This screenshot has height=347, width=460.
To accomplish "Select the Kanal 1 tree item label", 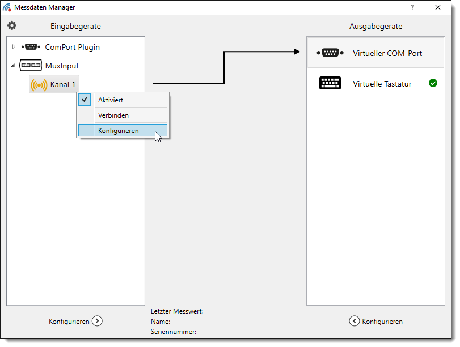I will pyautogui.click(x=63, y=85).
